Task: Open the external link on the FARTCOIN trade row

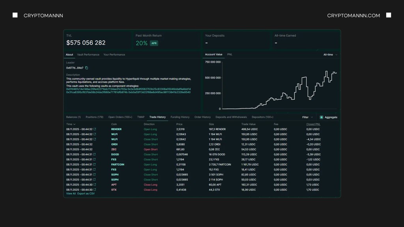Action: tap(95, 164)
